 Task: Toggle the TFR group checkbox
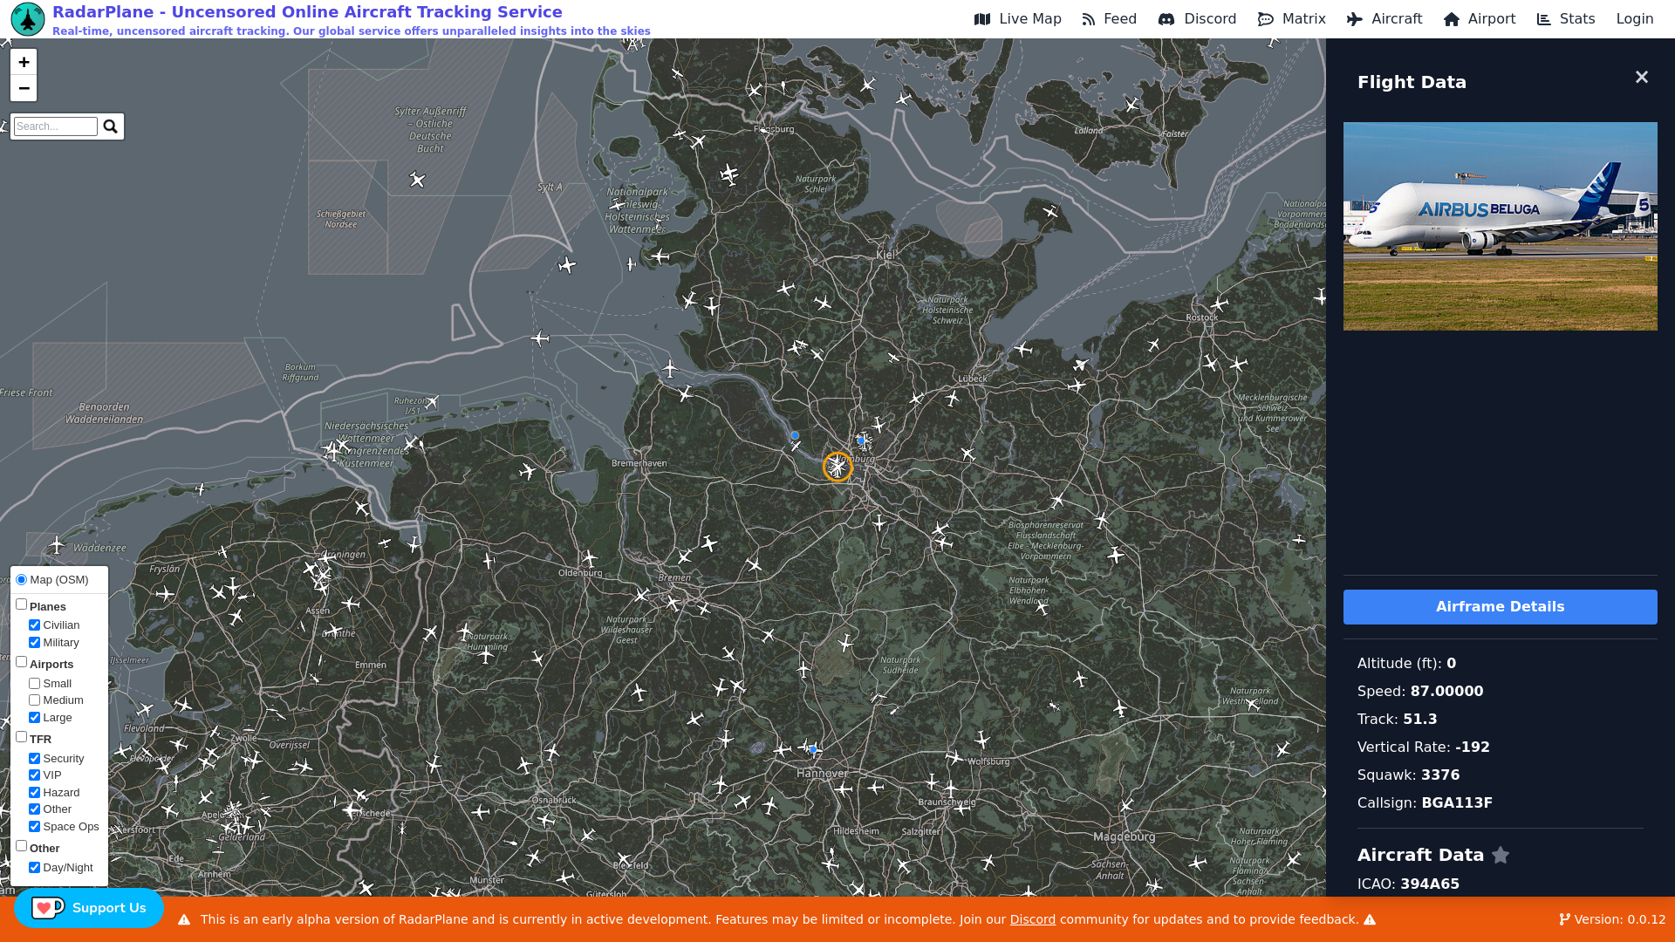(x=22, y=737)
